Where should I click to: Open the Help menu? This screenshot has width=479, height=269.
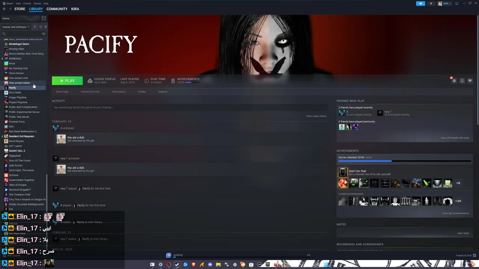click(x=46, y=3)
